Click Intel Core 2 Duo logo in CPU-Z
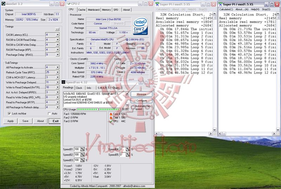Image resolution: width=281 pixels, height=189 pixels. point(140,26)
